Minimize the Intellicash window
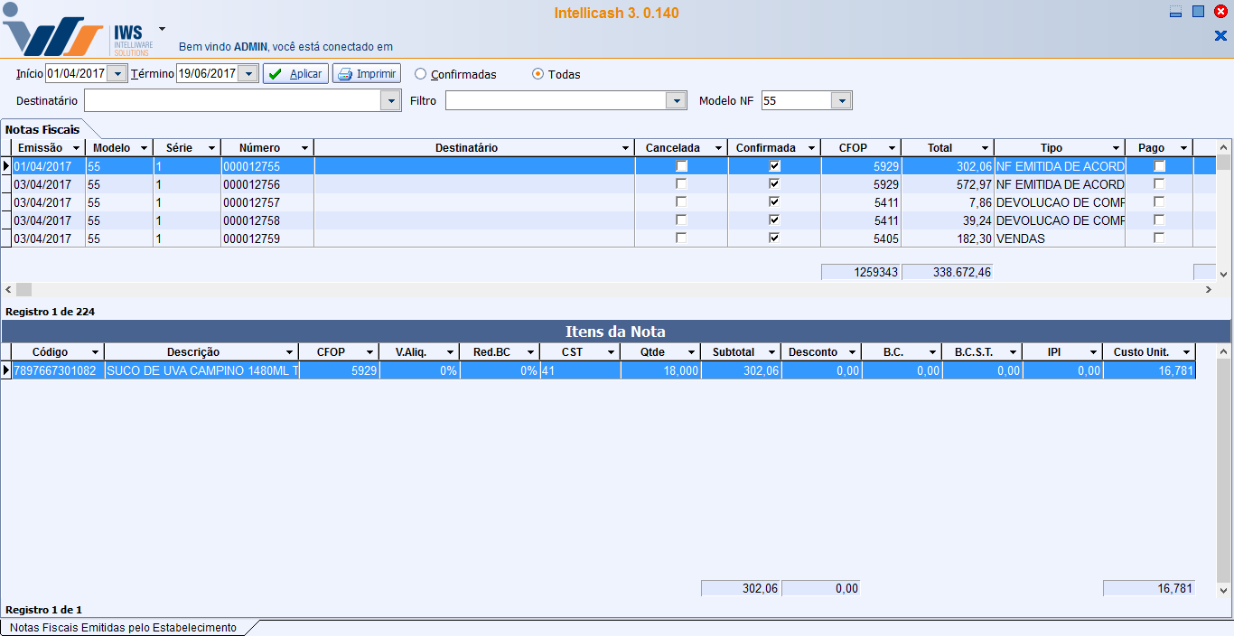Screen dimensions: 1234x636 tap(1175, 13)
